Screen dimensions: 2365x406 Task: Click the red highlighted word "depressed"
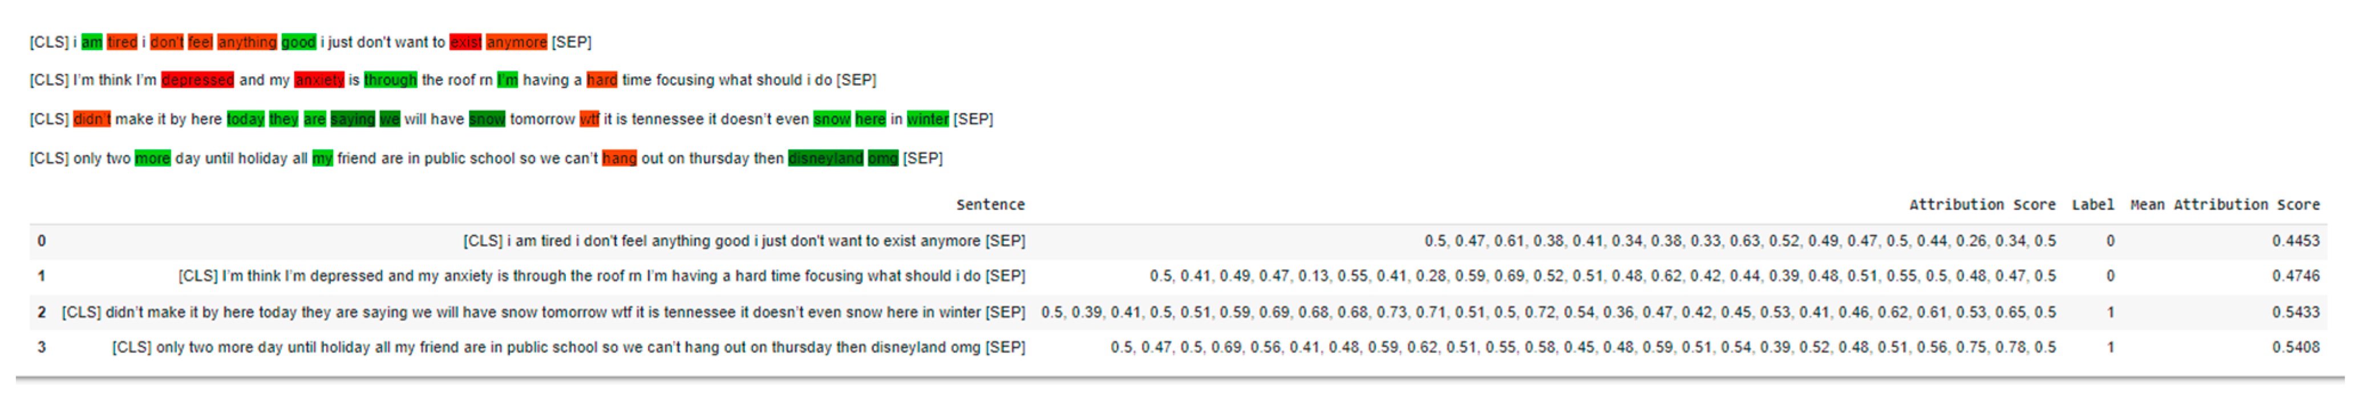coord(197,80)
